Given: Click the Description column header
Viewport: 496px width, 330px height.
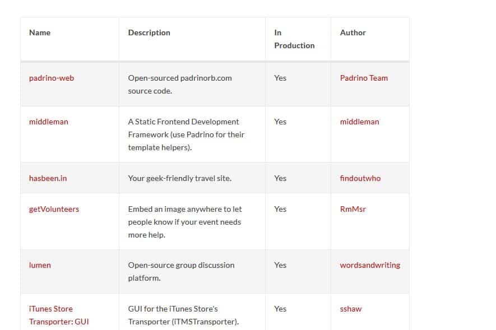Looking at the screenshot, I should (149, 32).
